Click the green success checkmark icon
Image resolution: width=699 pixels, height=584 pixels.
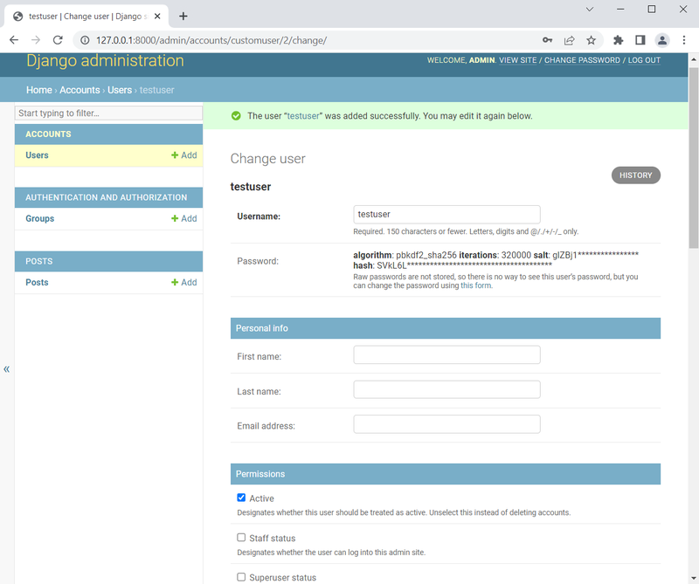[236, 116]
